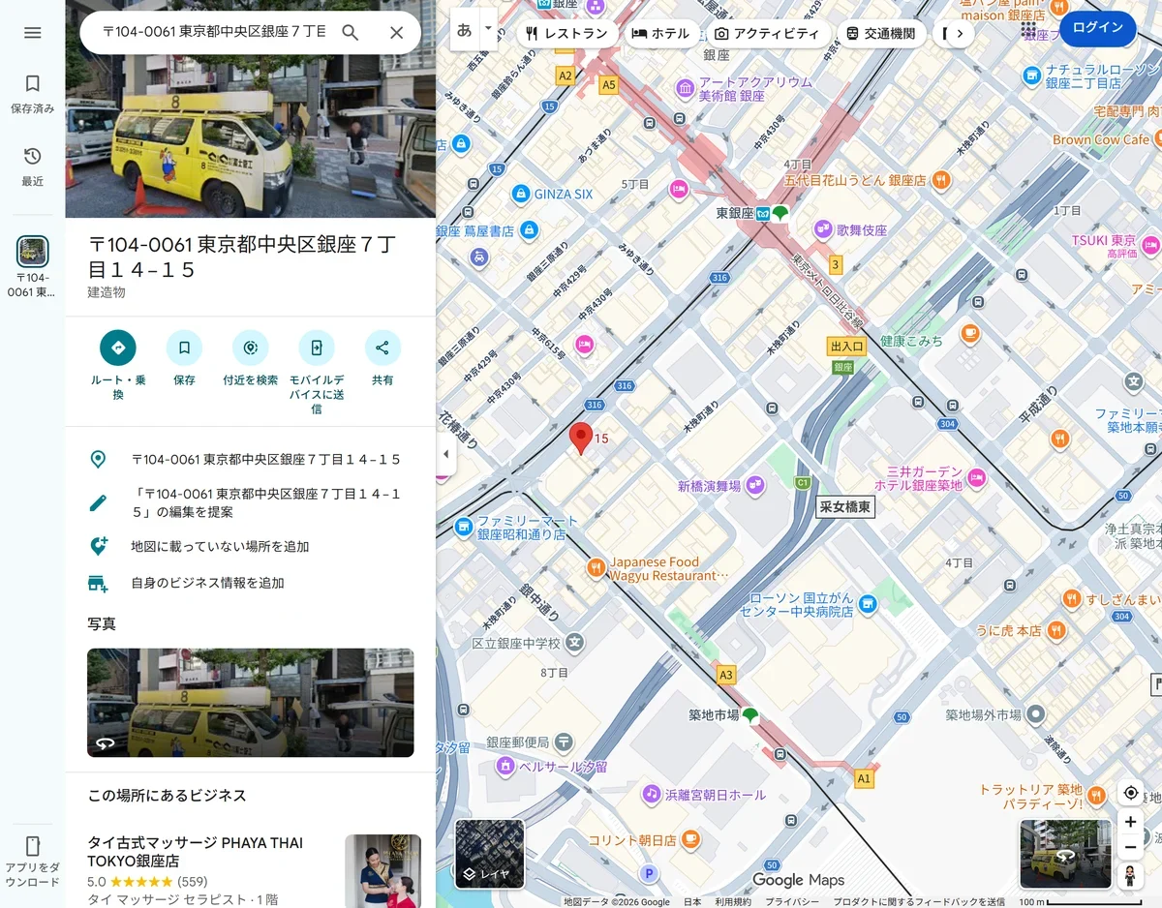1162x908 pixels.
Task: Open Street View preview thumbnail bottom right
Action: (1065, 854)
